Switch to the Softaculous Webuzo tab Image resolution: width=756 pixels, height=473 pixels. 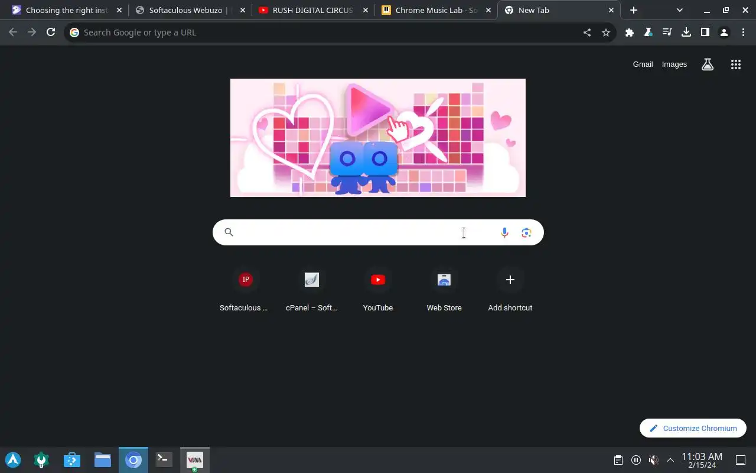point(190,10)
